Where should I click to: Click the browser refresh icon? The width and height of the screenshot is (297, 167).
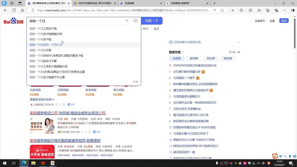(x=14, y=10)
